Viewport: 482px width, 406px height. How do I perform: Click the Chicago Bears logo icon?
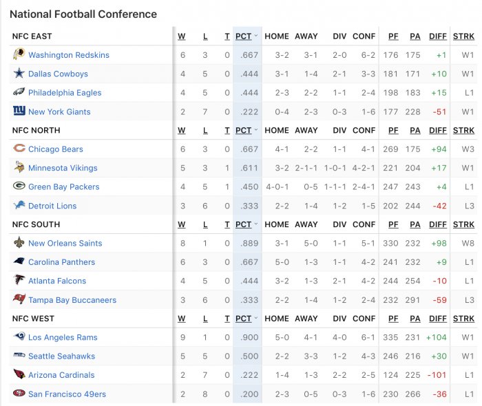[19, 149]
